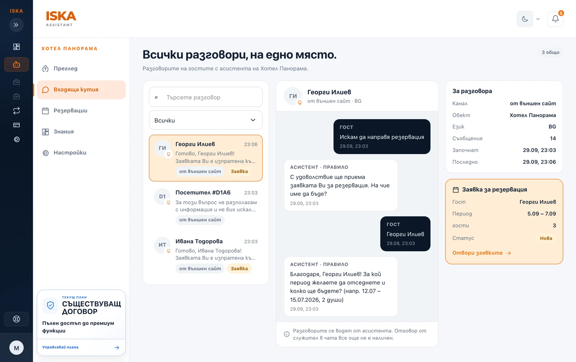Toggle dark mode with the moon button
Image resolution: width=576 pixels, height=362 pixels.
pyautogui.click(x=525, y=19)
